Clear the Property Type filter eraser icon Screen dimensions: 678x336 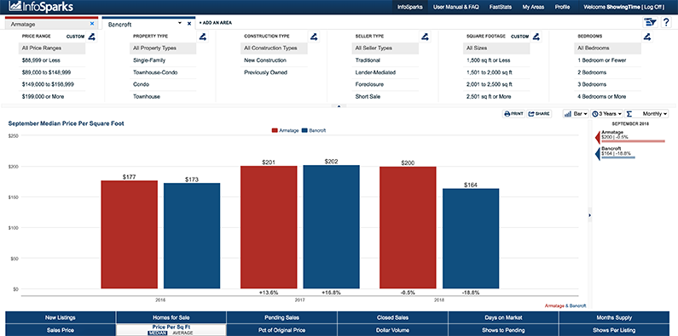pyautogui.click(x=203, y=37)
